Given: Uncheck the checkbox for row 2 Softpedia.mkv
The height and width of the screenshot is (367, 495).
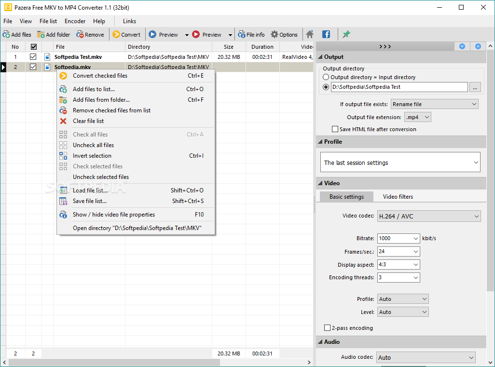Looking at the screenshot, I should click(x=33, y=67).
